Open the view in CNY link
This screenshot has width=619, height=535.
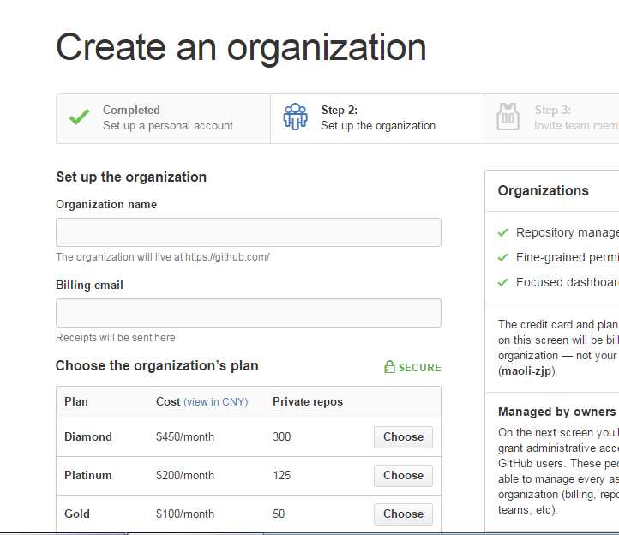215,402
